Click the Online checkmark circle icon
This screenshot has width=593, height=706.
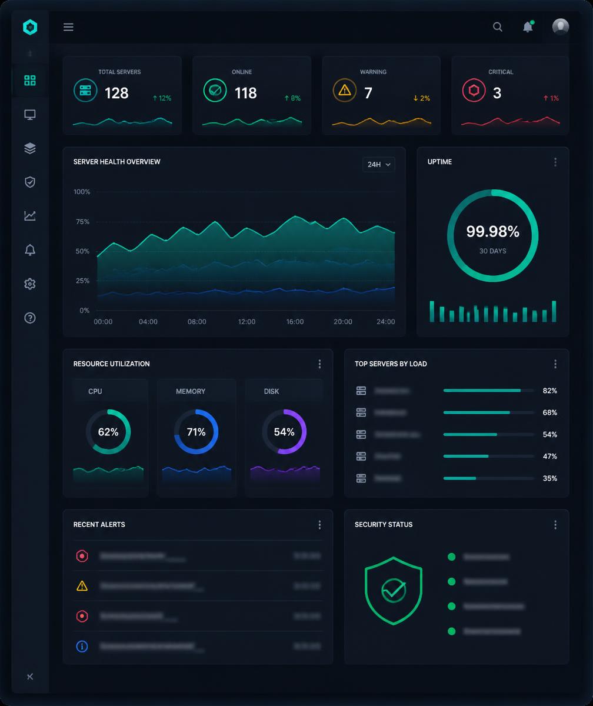215,91
